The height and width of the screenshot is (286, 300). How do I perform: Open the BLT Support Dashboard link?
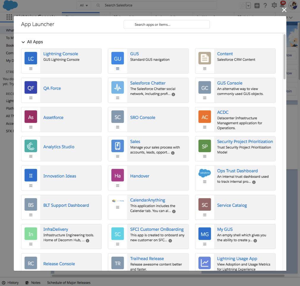click(x=66, y=205)
